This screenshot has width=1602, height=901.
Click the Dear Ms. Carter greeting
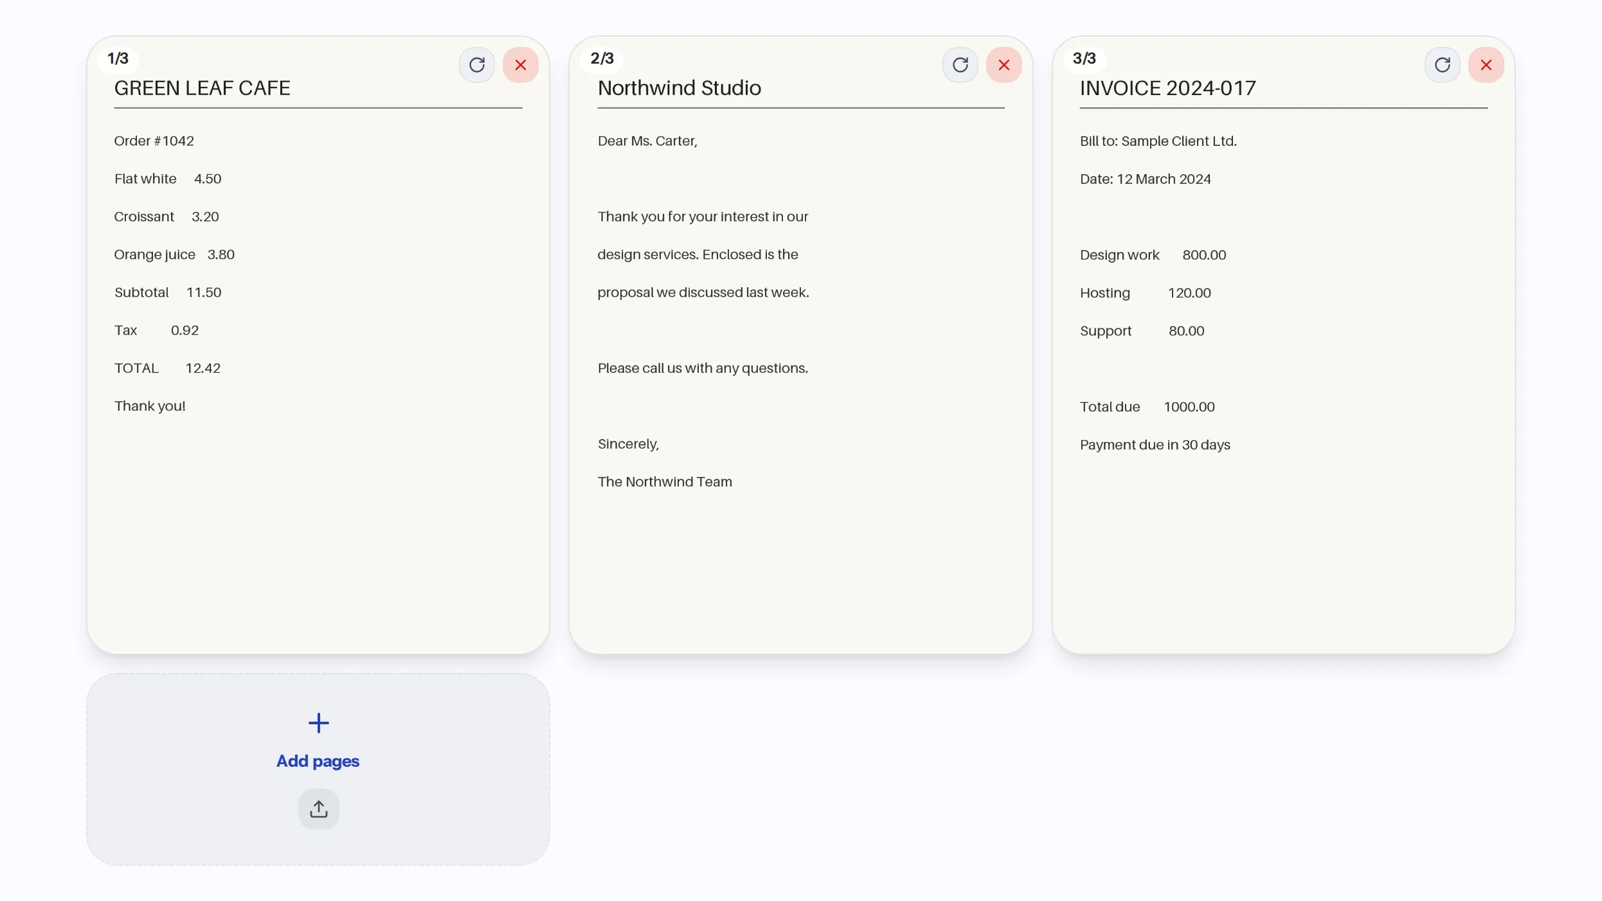pyautogui.click(x=647, y=141)
